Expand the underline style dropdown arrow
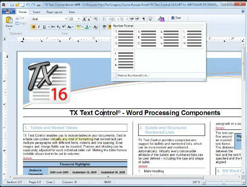The image size is (247, 187). tap(49, 27)
